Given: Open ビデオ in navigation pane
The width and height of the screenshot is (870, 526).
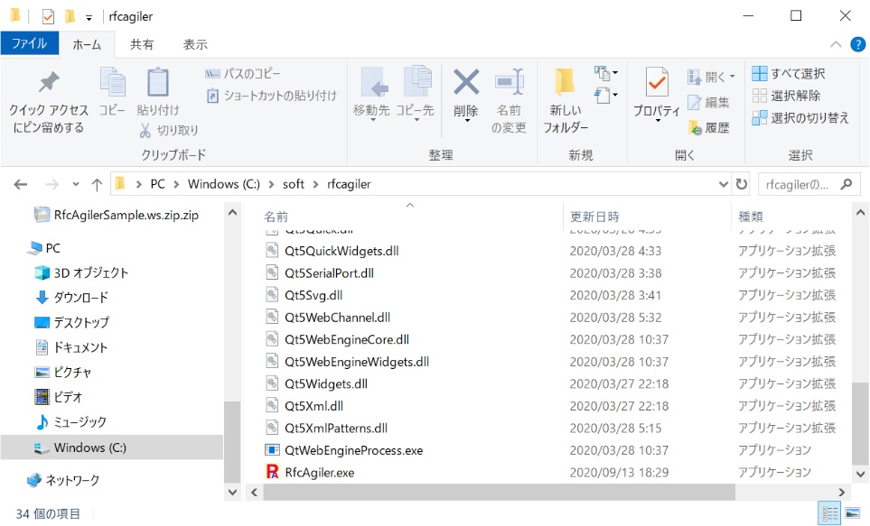Looking at the screenshot, I should (59, 397).
